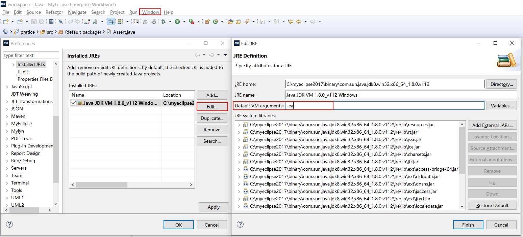Expand the resources.jar library entry
This screenshot has width=523, height=237.
(239, 125)
